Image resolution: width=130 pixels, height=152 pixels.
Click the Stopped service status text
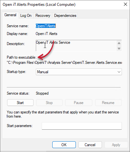pyautogui.click(x=42, y=93)
